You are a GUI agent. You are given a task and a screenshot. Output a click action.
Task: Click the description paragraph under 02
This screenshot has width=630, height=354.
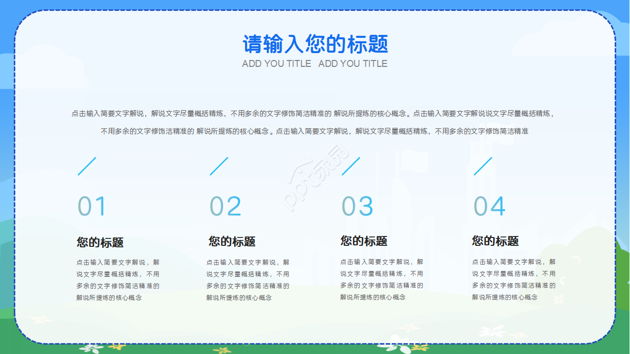(248, 280)
